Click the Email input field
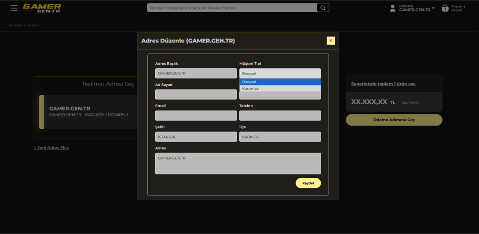Image resolution: width=479 pixels, height=234 pixels. point(196,116)
